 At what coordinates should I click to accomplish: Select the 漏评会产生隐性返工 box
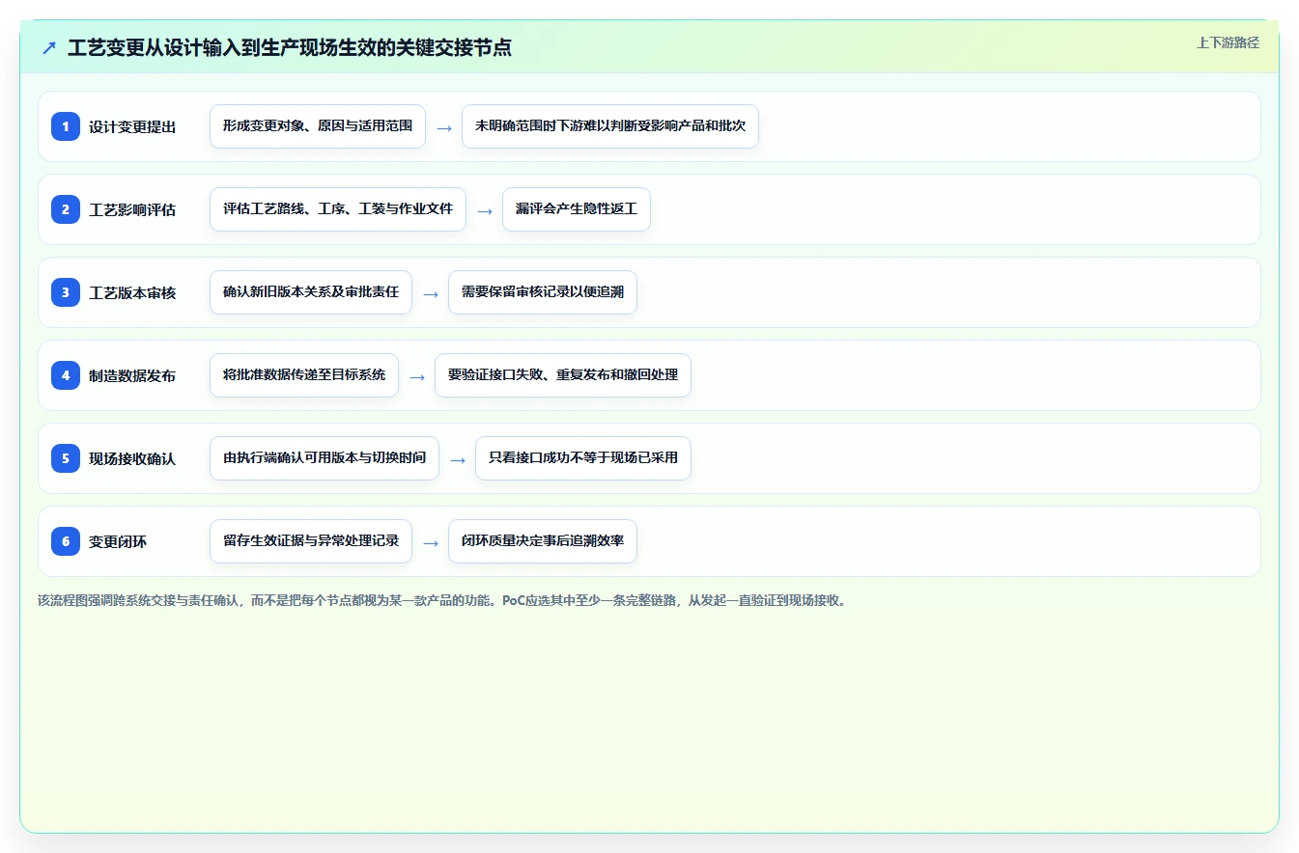click(577, 209)
